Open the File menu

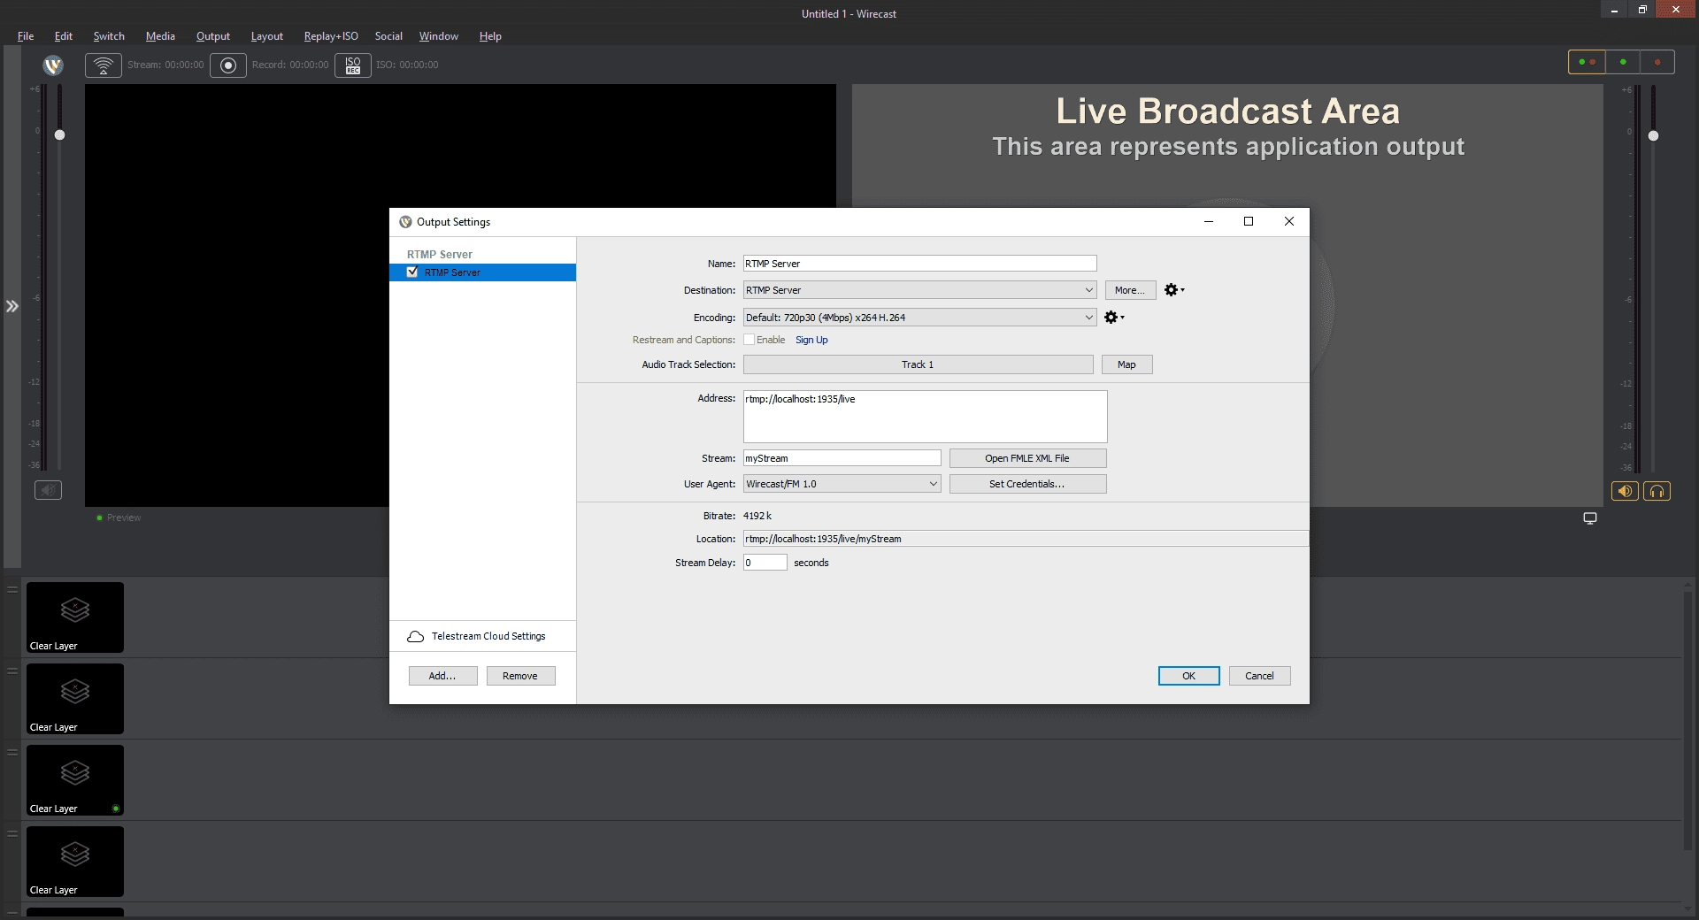tap(26, 36)
